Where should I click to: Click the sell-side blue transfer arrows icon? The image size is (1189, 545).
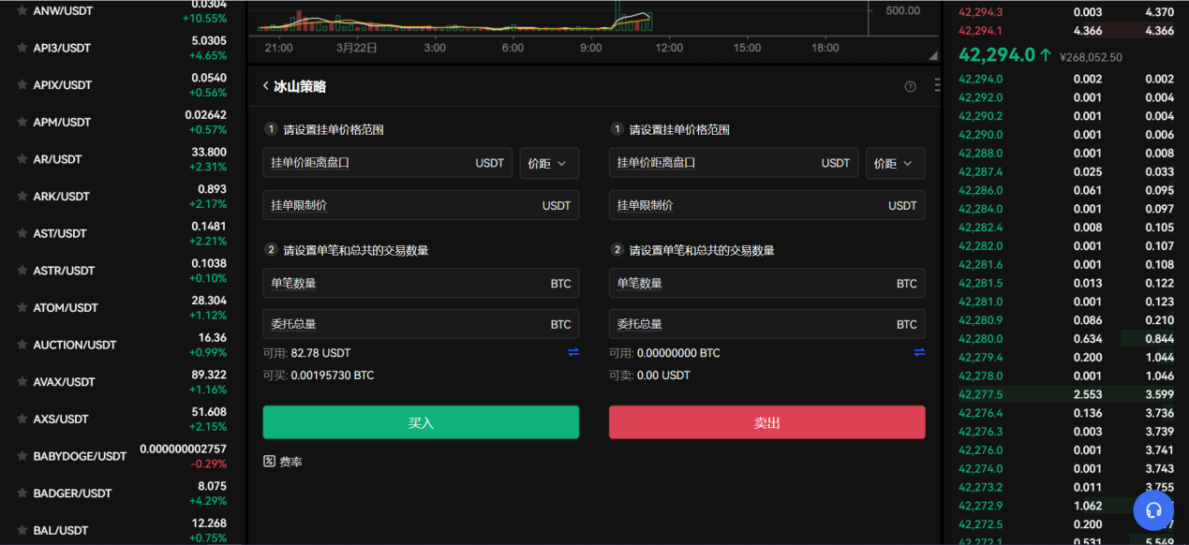(x=918, y=353)
